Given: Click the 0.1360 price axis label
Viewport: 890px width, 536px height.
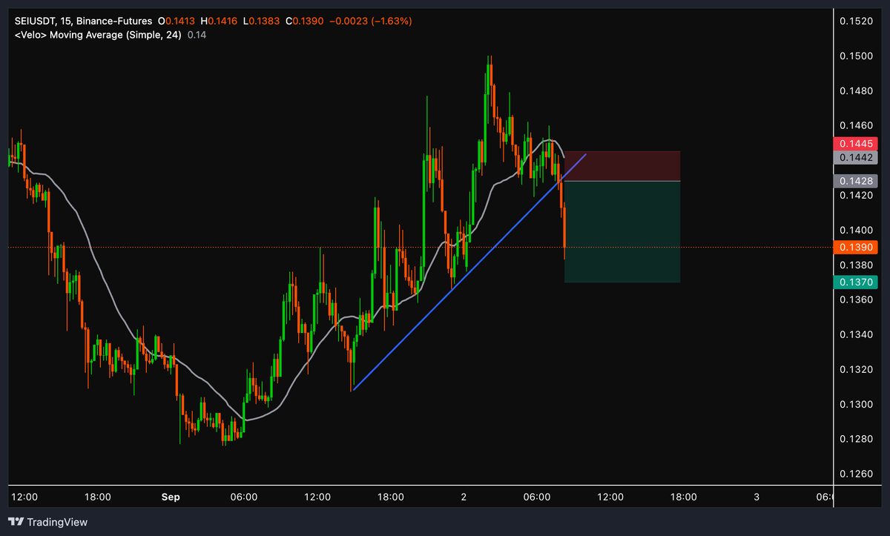Looking at the screenshot, I should pos(856,300).
